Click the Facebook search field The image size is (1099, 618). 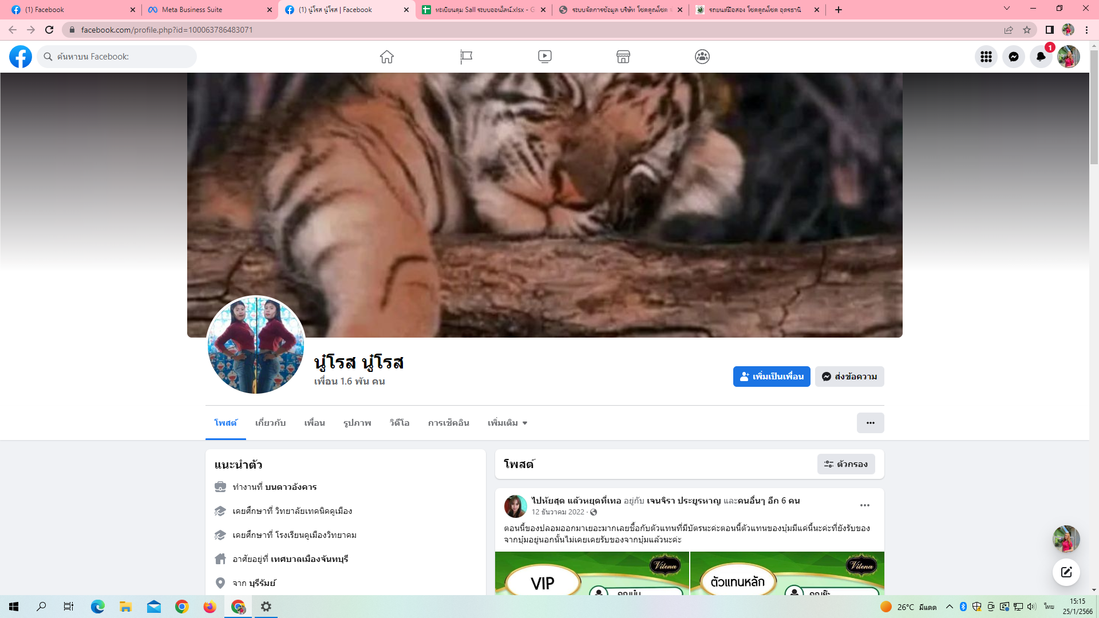tap(117, 57)
